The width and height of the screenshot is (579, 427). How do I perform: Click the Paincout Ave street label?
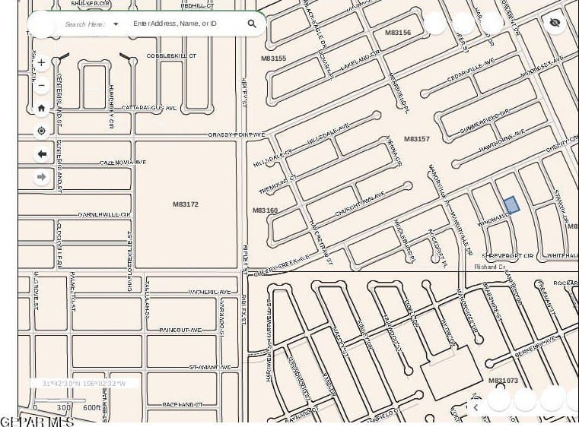coord(180,330)
